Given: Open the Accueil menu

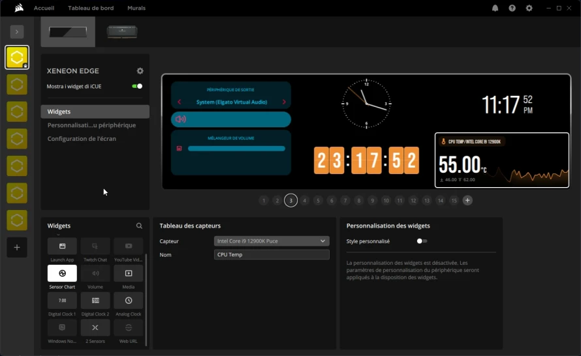Looking at the screenshot, I should point(44,8).
